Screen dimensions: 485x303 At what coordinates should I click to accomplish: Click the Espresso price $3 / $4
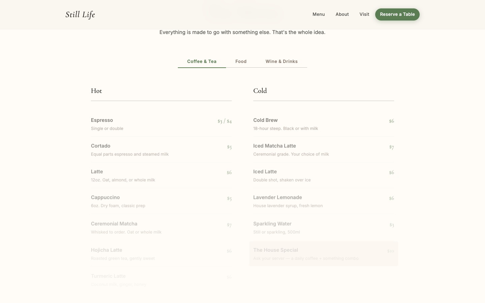click(225, 121)
